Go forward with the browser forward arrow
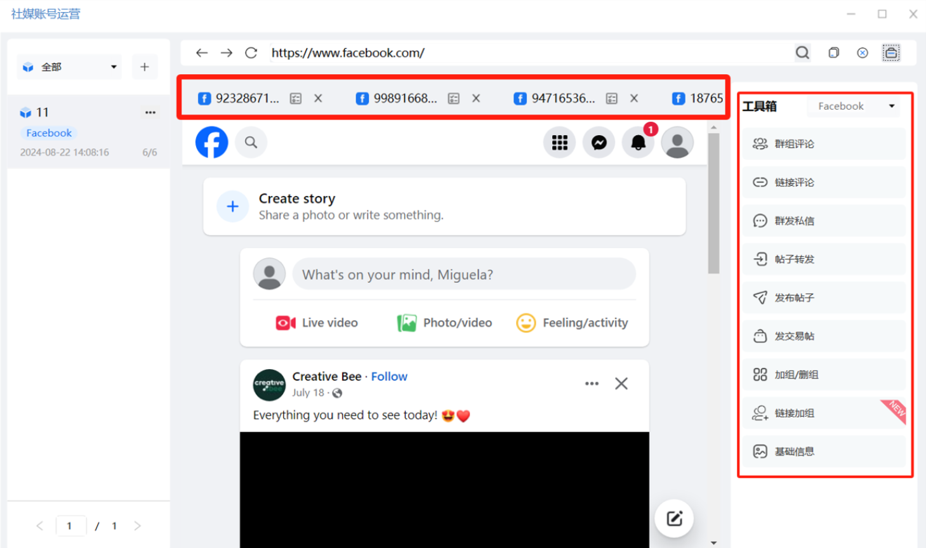This screenshot has height=548, width=926. pos(227,53)
